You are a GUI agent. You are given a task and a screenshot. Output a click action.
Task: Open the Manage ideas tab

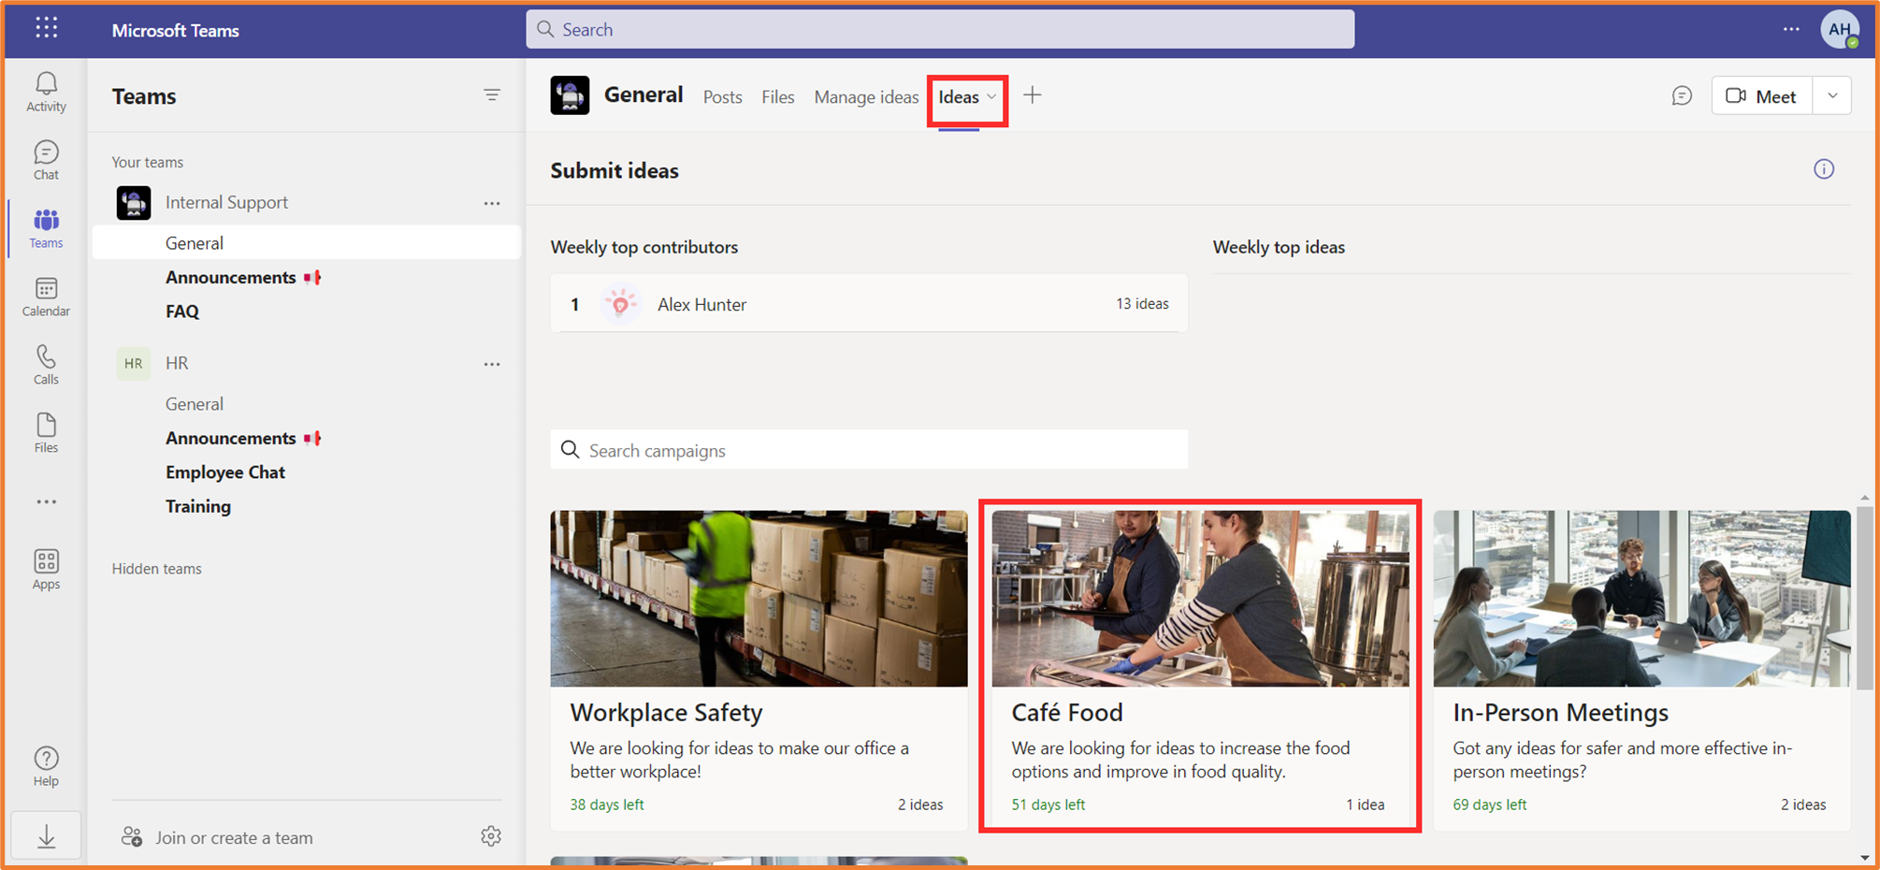[x=865, y=96]
